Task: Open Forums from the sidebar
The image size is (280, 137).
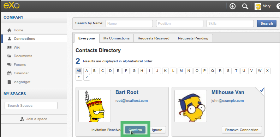Action: [20, 65]
